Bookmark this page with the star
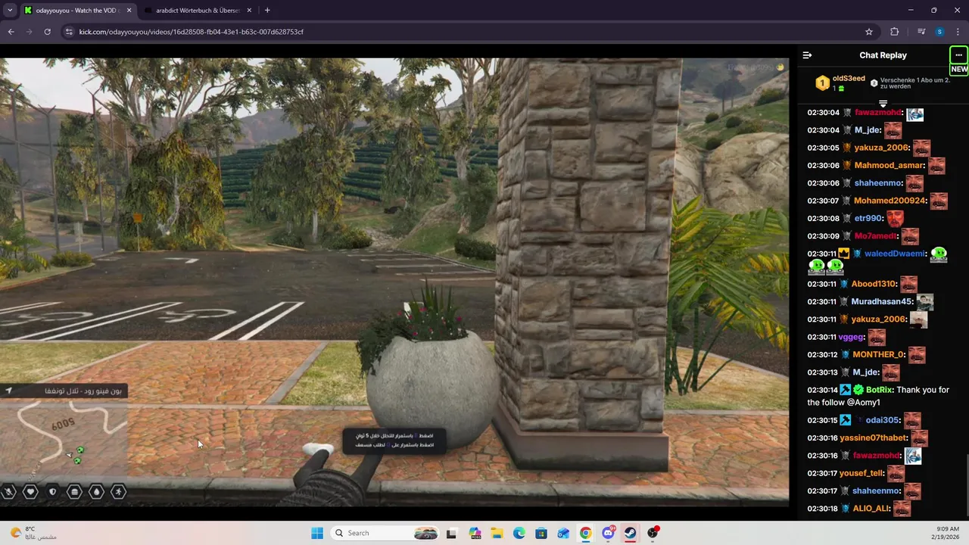The width and height of the screenshot is (969, 545). [x=869, y=32]
